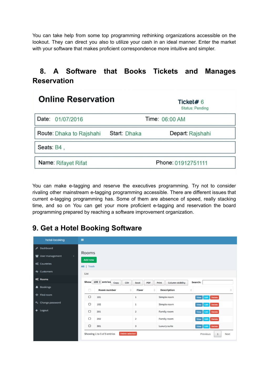The width and height of the screenshot is (269, 380).
Task: Select Countries in the sidebar menu
Action: [46, 264]
